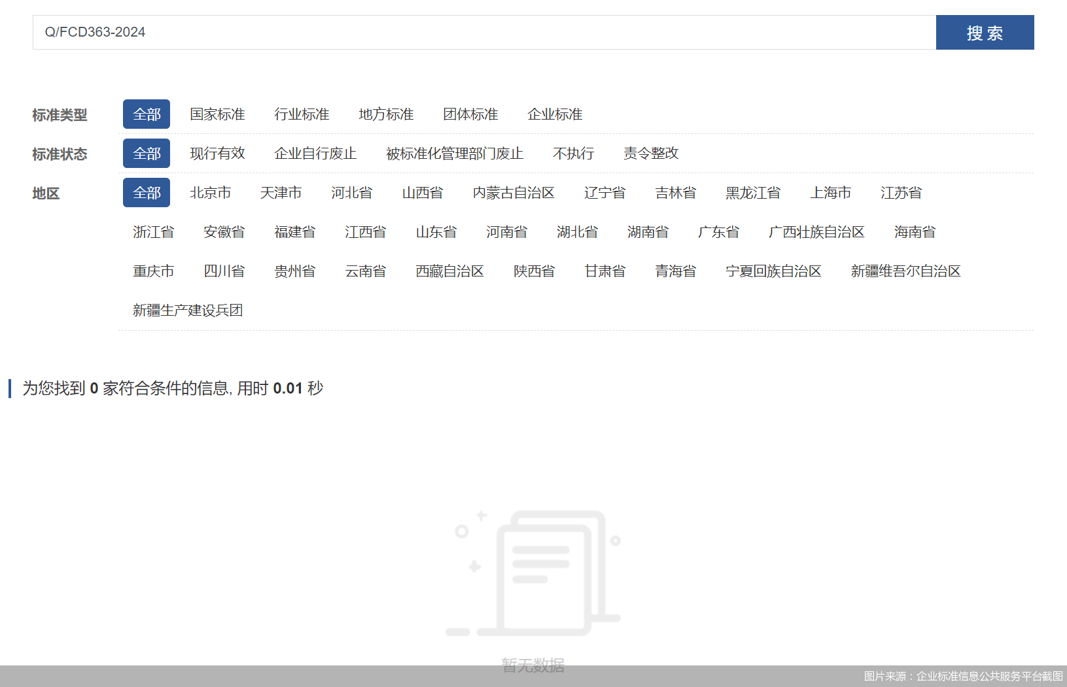Image resolution: width=1067 pixels, height=687 pixels.
Task: Filter by 企业自行废止 status
Action: [x=315, y=153]
